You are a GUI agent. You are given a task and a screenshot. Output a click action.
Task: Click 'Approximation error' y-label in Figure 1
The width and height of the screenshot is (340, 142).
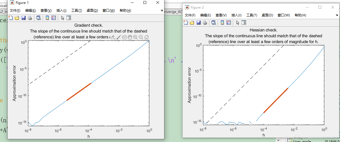point(15,84)
